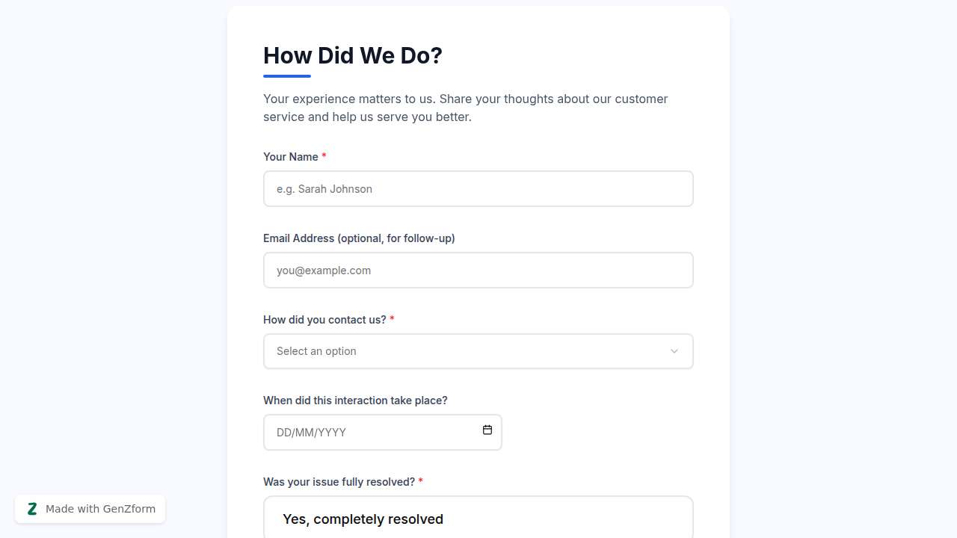The image size is (957, 538).
Task: Click the 'Made with GenZform' badge
Action: (90, 509)
